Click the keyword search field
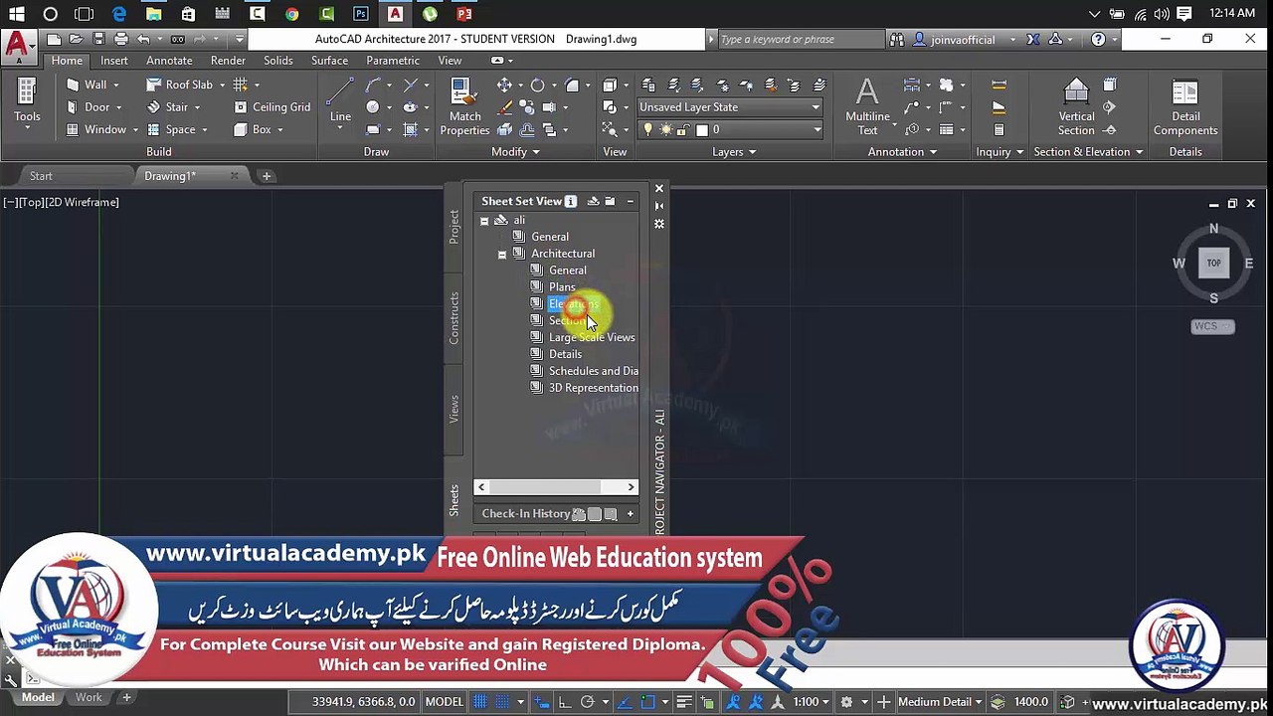 801,40
